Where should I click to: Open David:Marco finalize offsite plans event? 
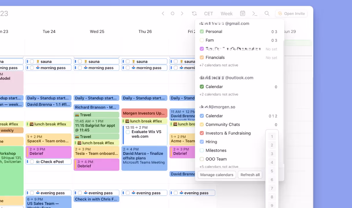(144, 158)
